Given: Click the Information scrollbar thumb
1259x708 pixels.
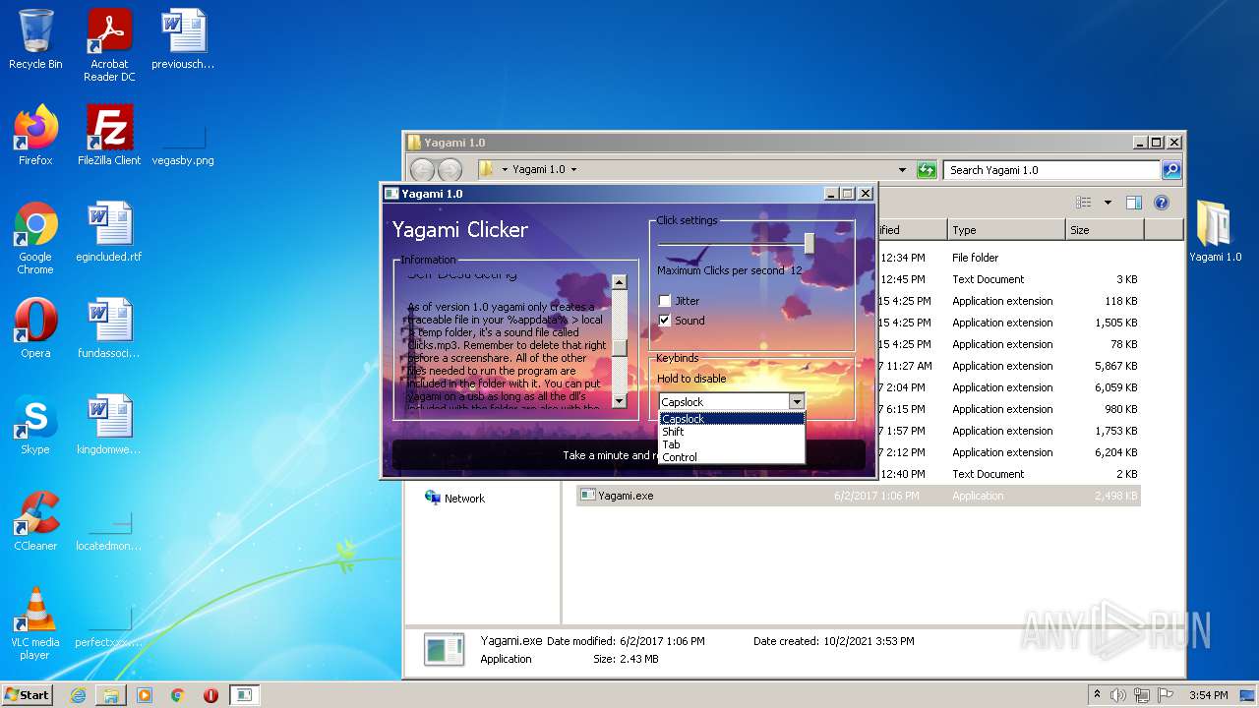Looking at the screenshot, I should 620,347.
